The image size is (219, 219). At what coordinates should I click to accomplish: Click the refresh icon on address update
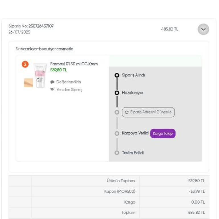[x=127, y=112]
